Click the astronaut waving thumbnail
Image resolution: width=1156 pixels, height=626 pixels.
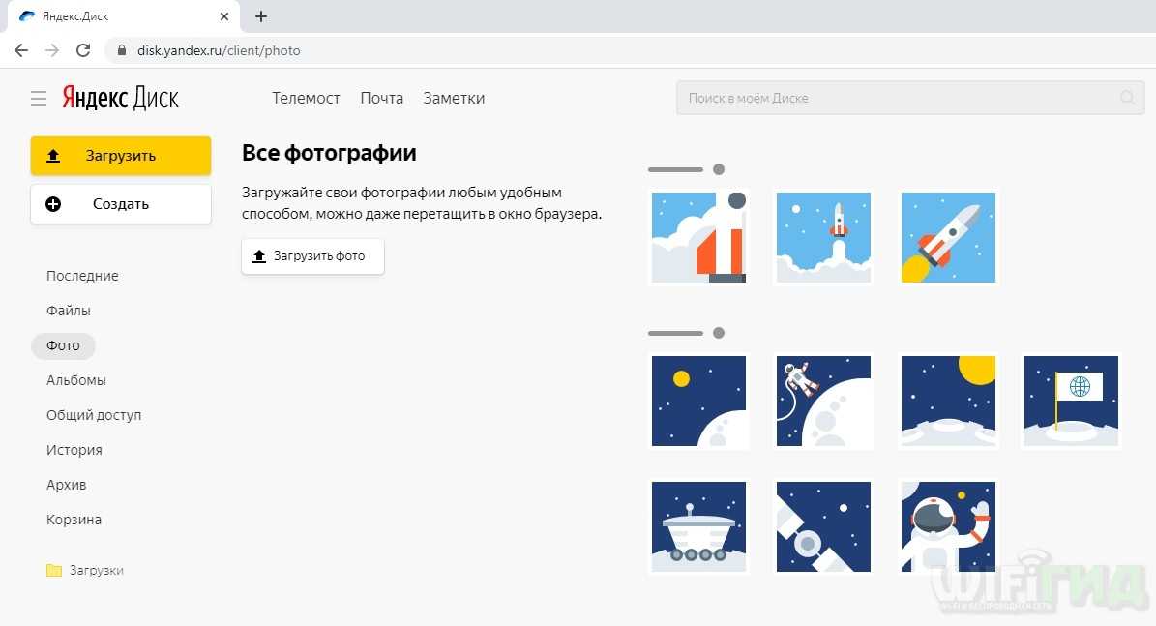[x=948, y=527]
